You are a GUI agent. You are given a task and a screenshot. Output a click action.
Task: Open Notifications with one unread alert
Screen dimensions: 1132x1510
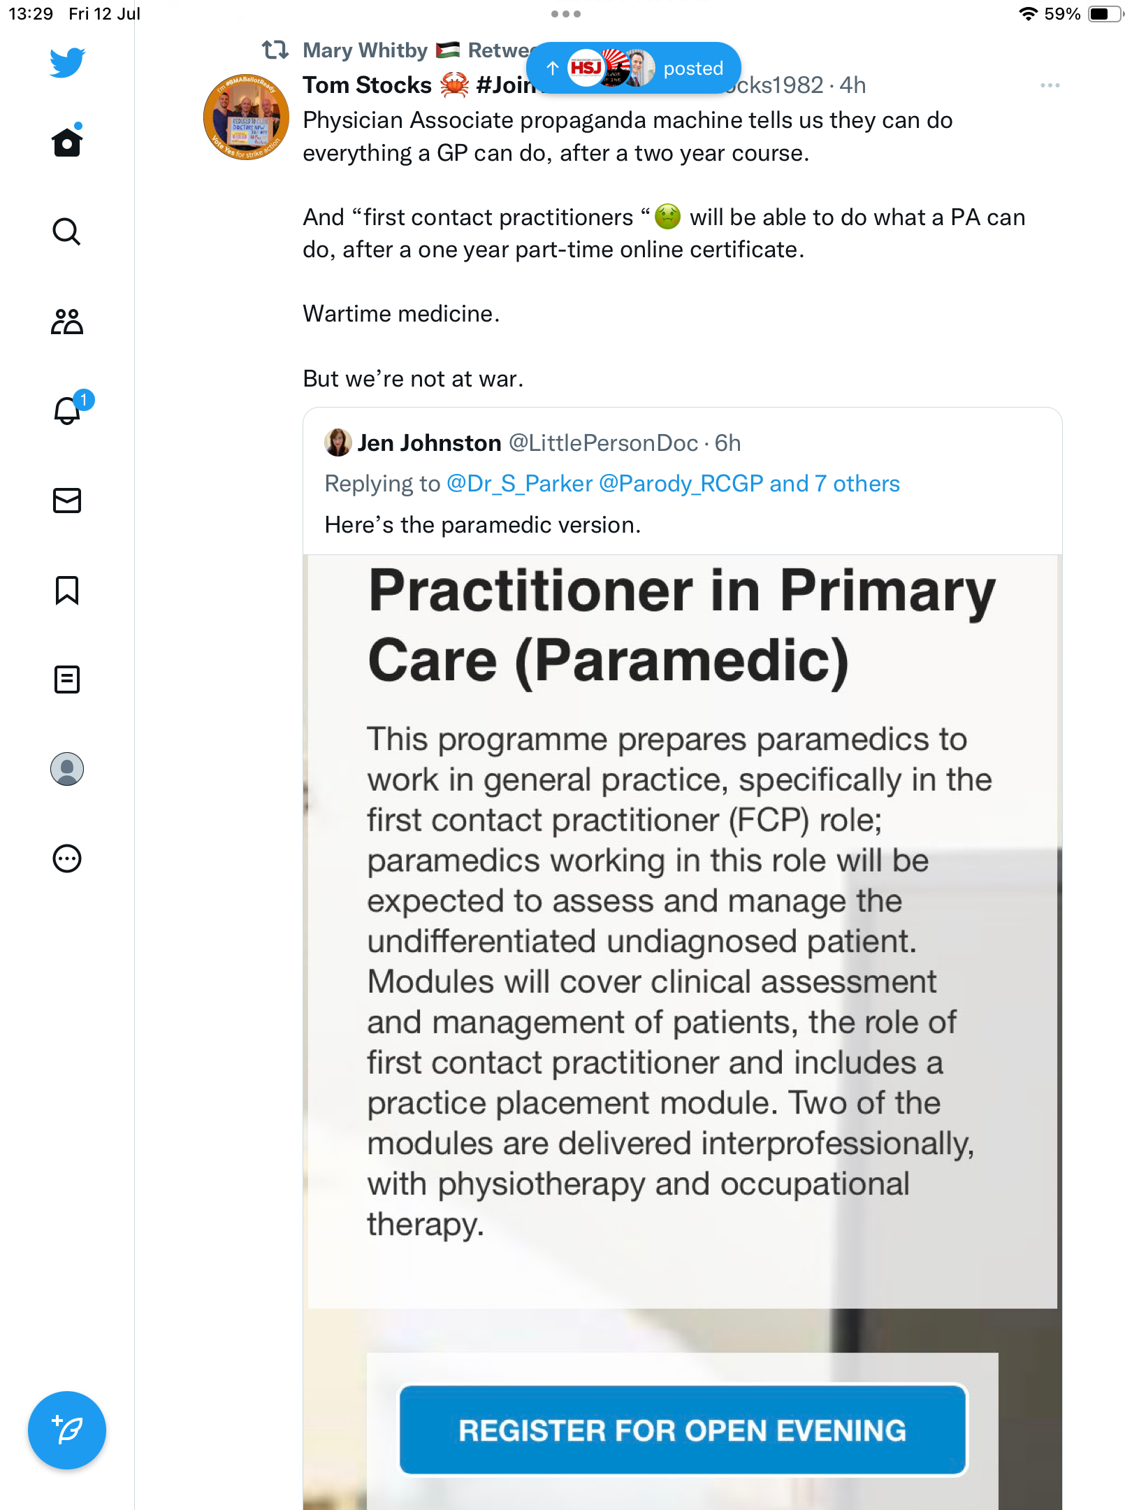coord(68,410)
